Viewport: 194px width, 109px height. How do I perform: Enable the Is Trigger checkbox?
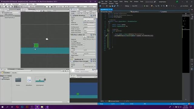coord(84,41)
